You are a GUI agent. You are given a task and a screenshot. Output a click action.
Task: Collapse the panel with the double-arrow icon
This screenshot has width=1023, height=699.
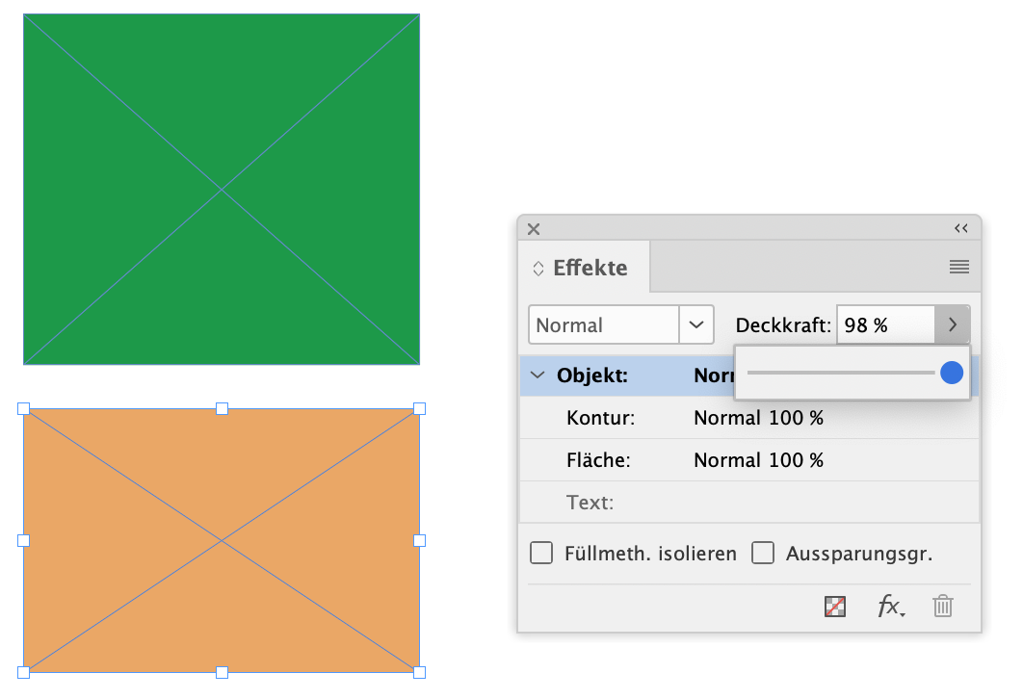pyautogui.click(x=960, y=228)
